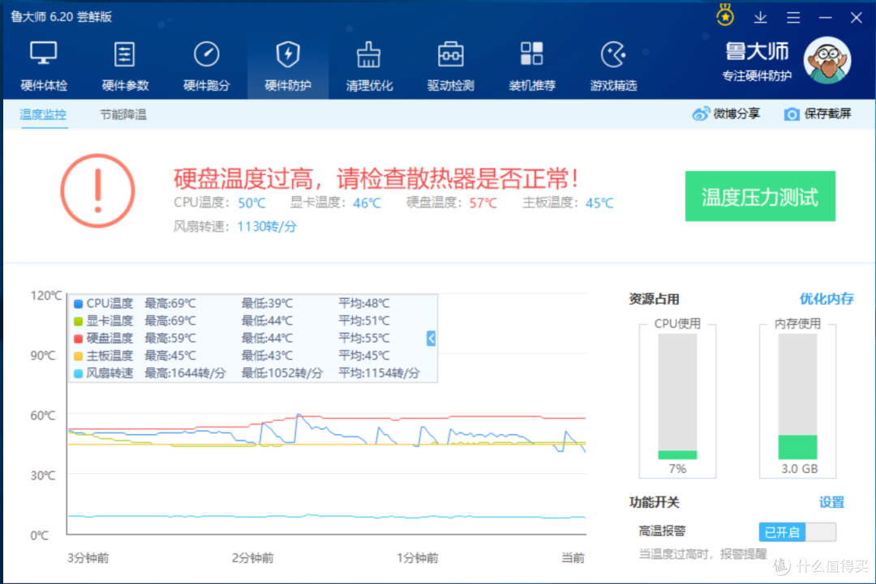Click the 平均:55℃ hard disk value
Image resolution: width=876 pixels, height=584 pixels.
click(x=363, y=339)
